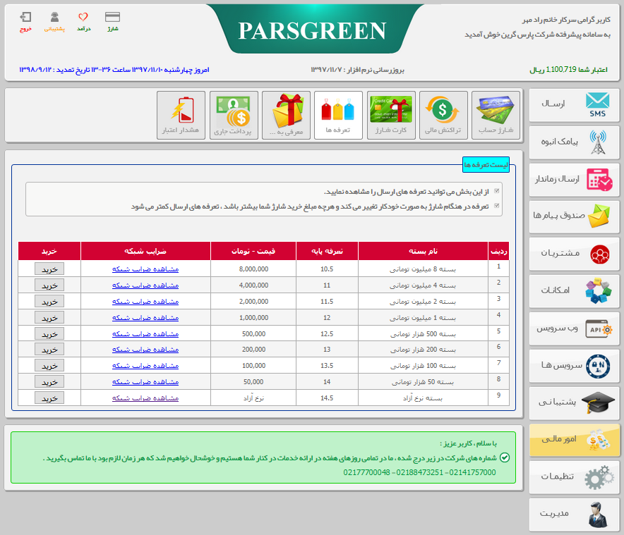
Task: Click the PARSGREEN logo
Action: point(311,31)
